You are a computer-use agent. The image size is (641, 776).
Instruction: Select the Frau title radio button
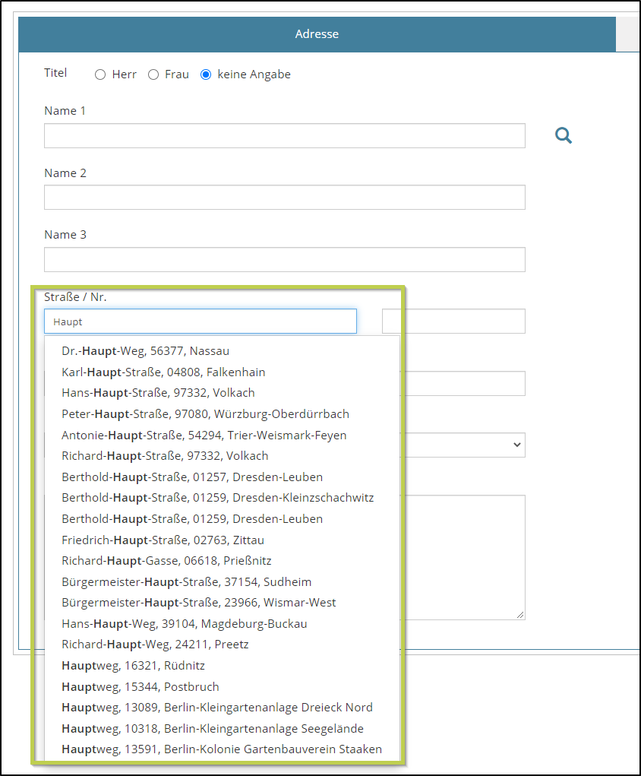[153, 74]
